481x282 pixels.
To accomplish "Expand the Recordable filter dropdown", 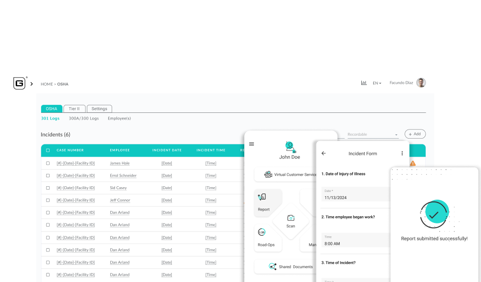I will tap(372, 135).
